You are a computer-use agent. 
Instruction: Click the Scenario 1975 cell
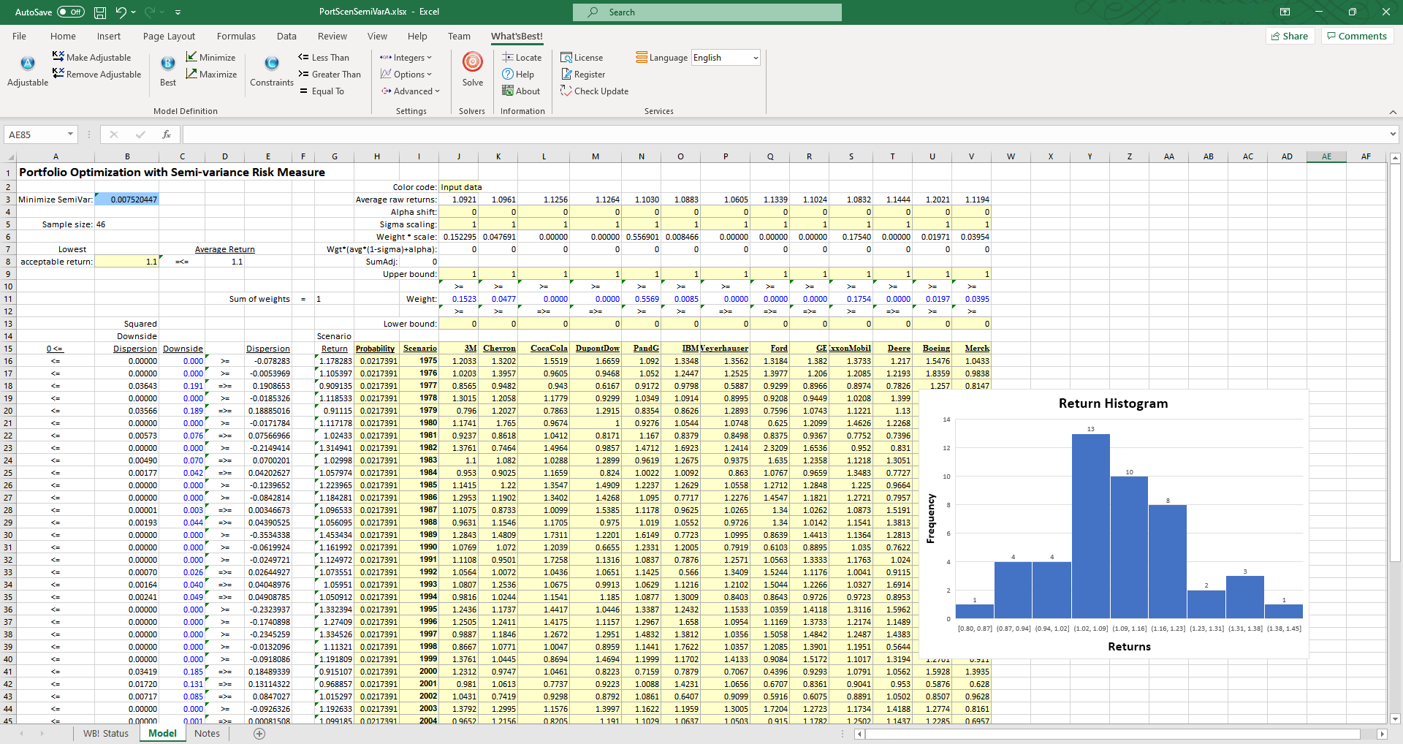[x=419, y=361]
